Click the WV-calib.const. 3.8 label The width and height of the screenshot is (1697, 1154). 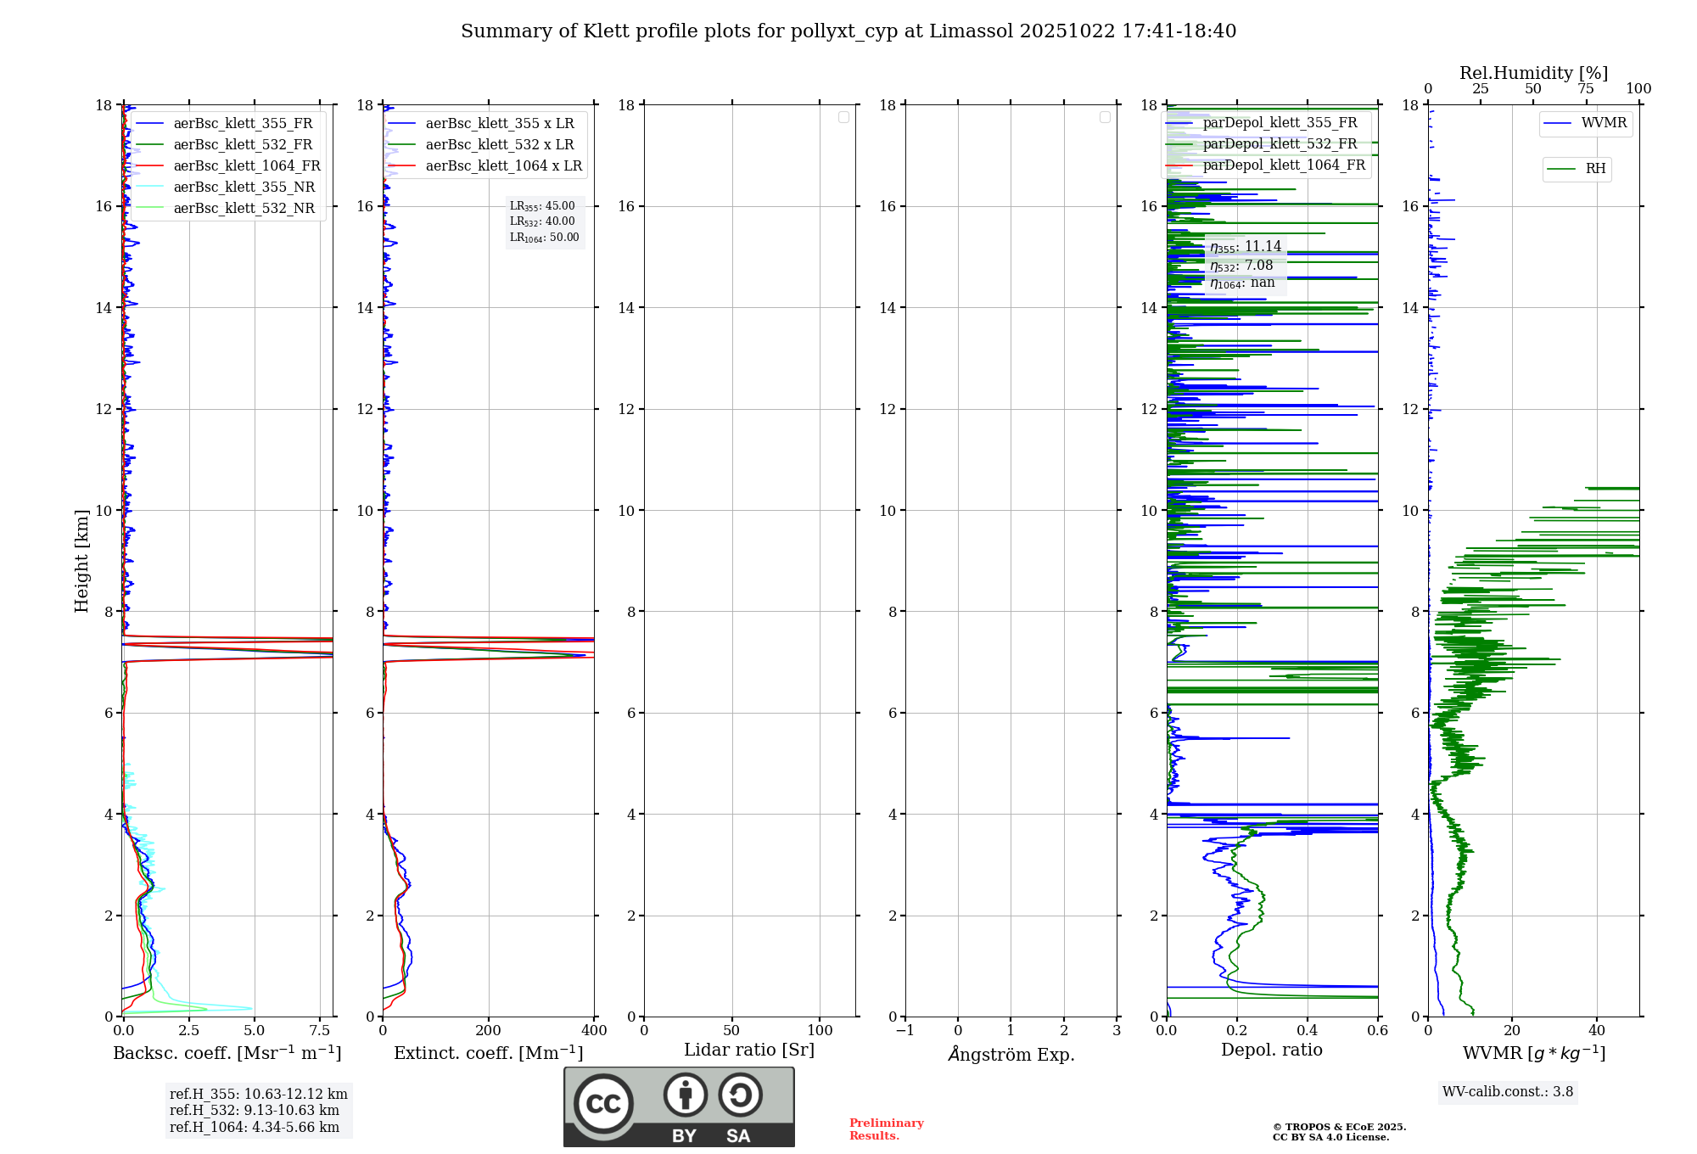pyautogui.click(x=1508, y=1092)
